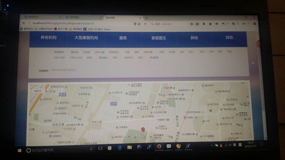Open the 新手上路 bookmark link
Screen dimensions: 285x160
tap(62, 29)
